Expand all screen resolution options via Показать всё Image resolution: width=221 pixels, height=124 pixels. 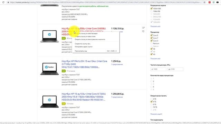click(155, 27)
